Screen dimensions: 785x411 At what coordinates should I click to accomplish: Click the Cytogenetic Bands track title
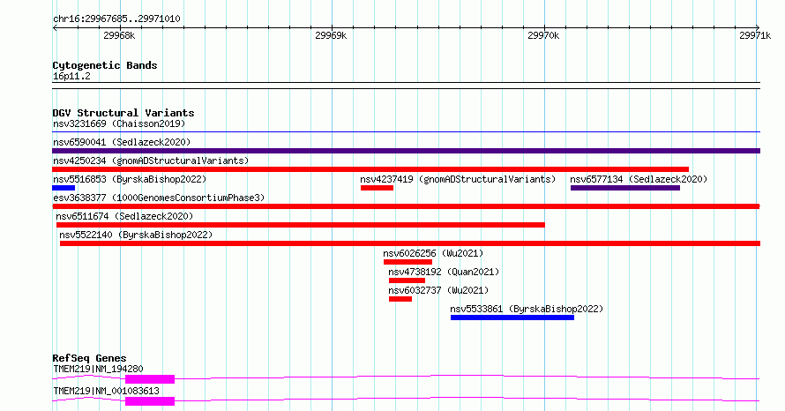[x=105, y=65]
